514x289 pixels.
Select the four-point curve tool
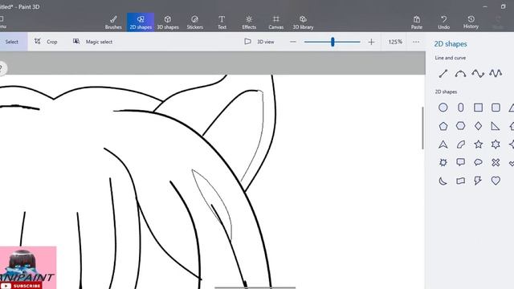[478, 73]
